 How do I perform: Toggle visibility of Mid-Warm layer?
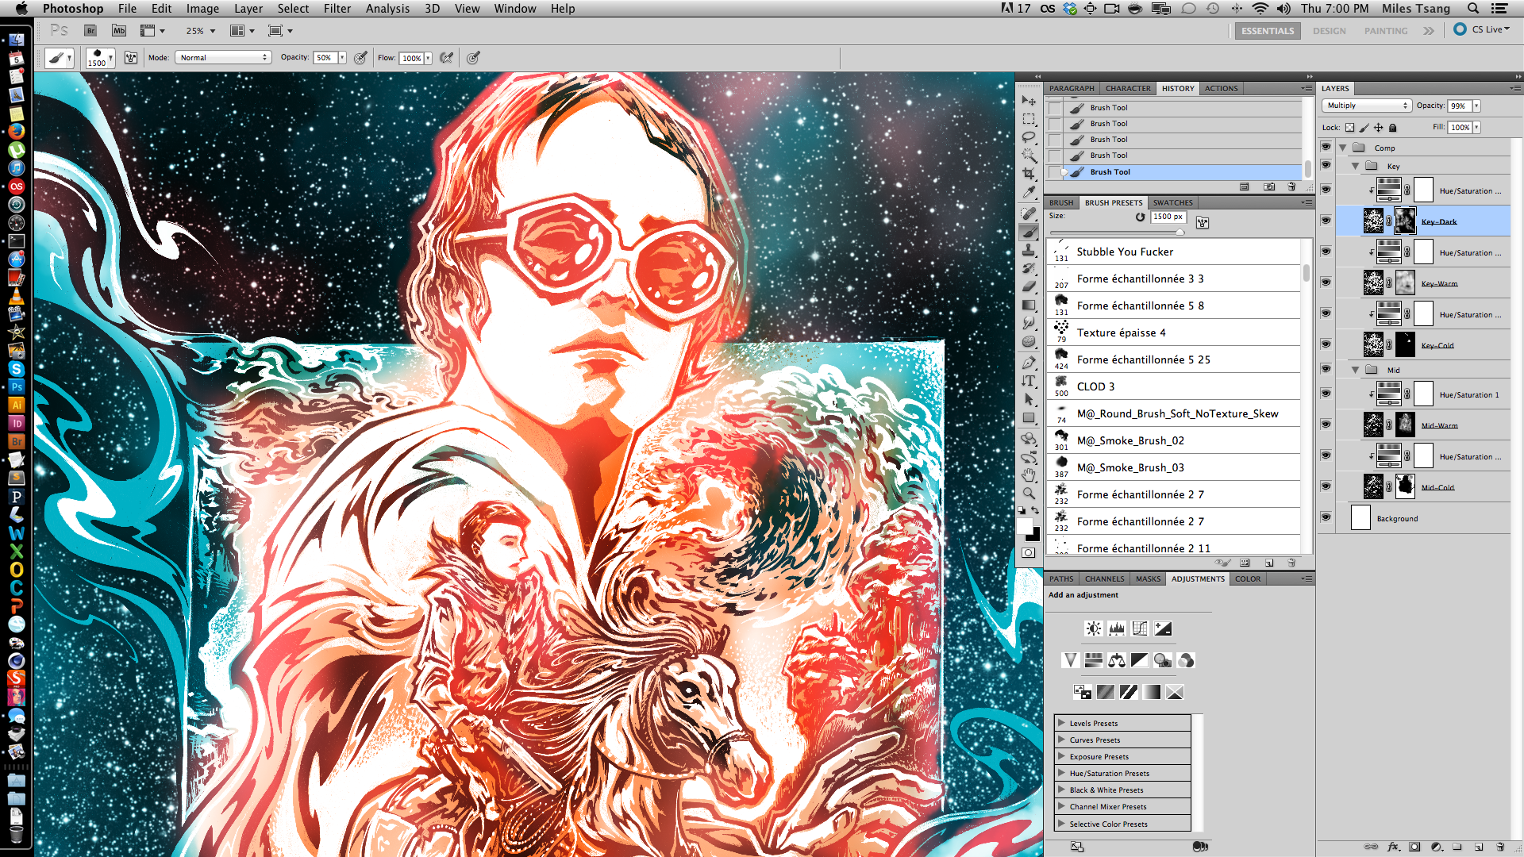(1326, 425)
